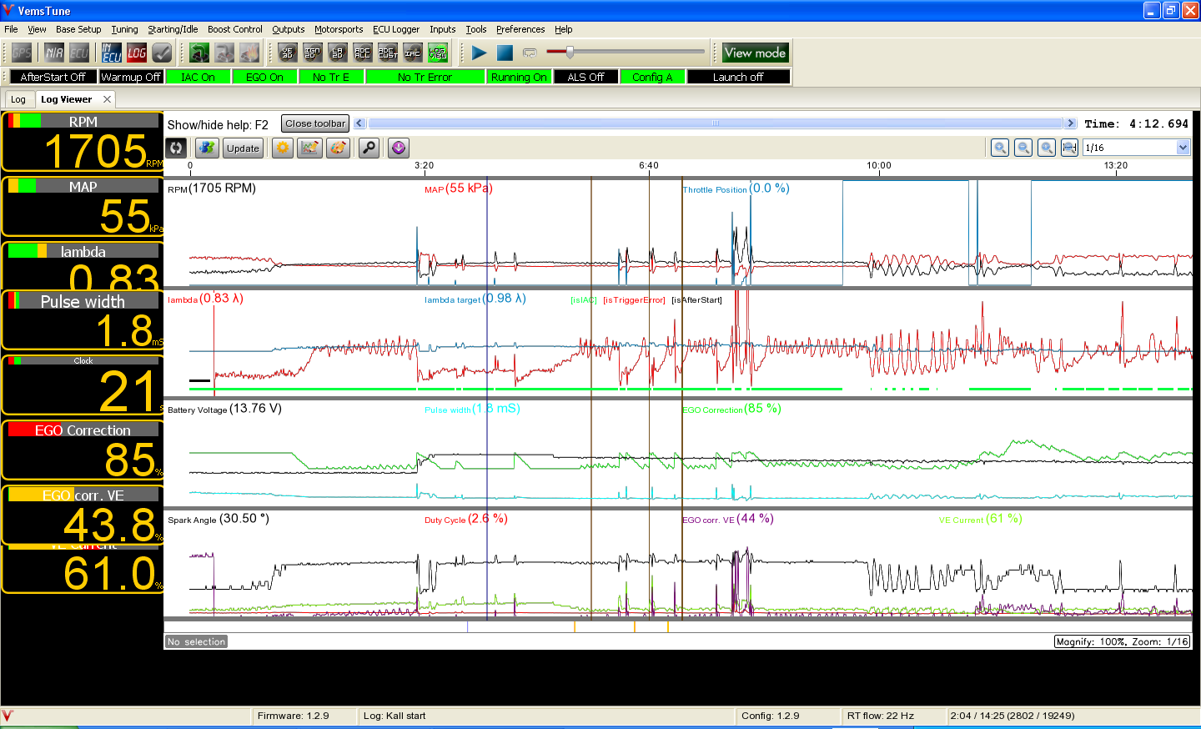Open the LA 2D table icon
This screenshot has width=1201, height=729.
point(338,53)
